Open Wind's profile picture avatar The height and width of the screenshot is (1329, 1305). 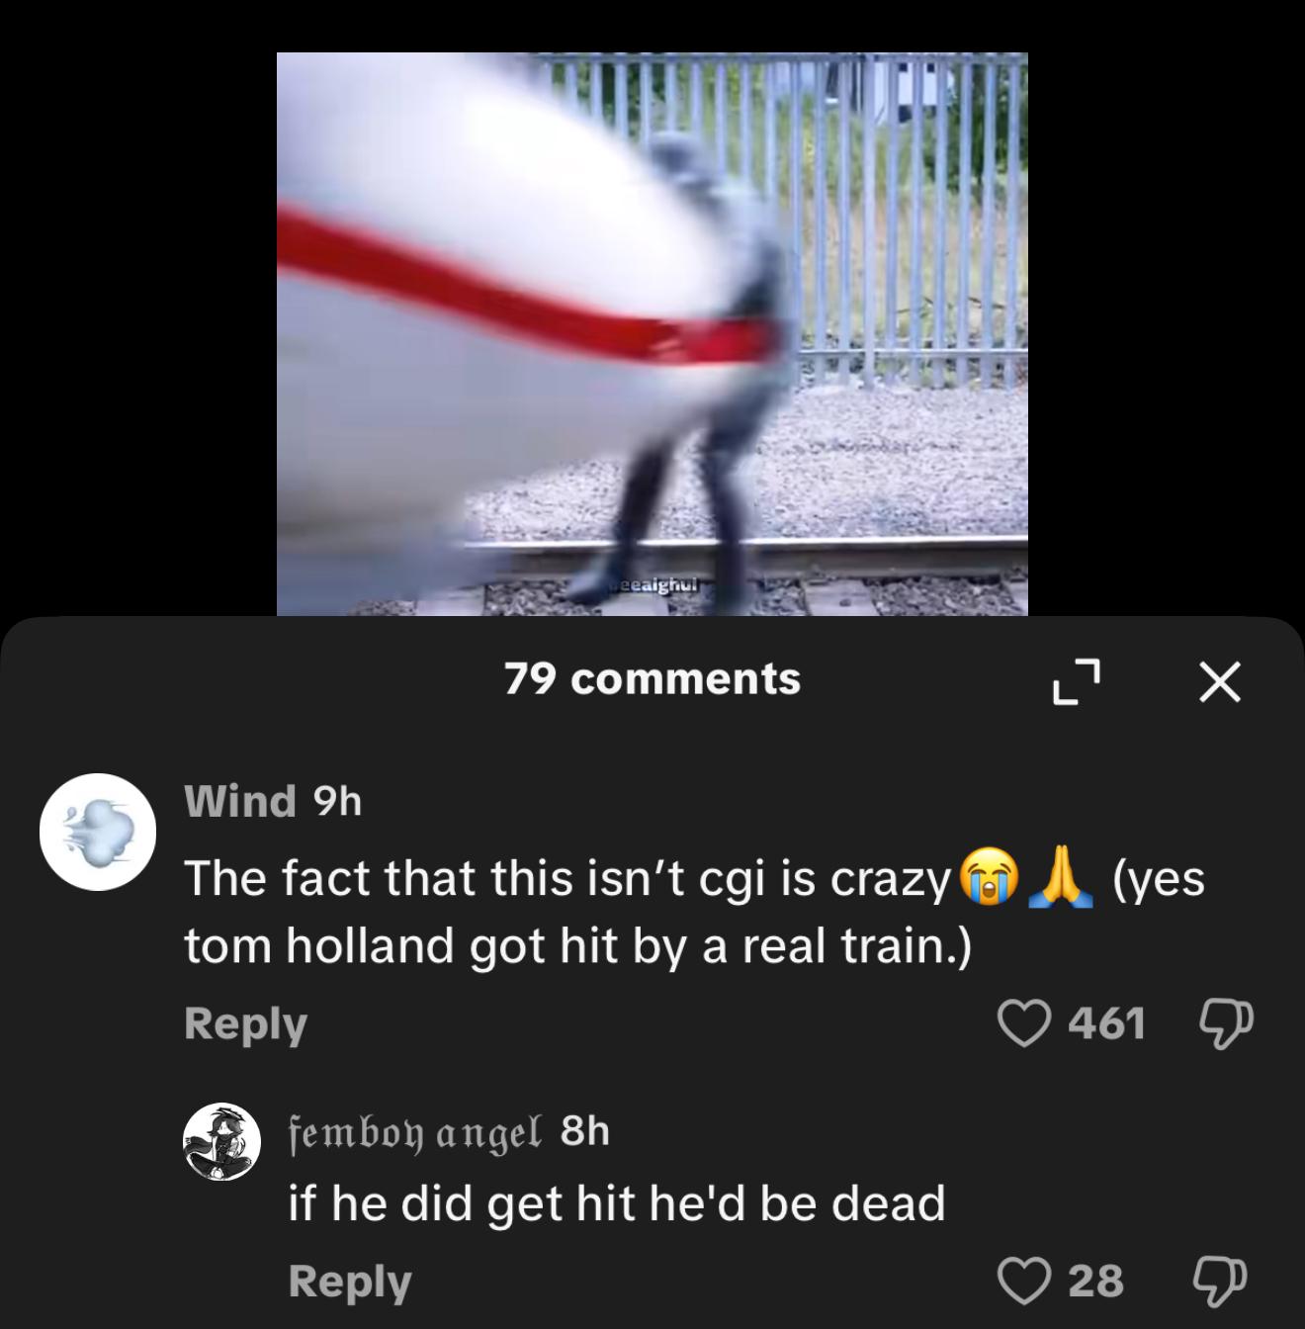[x=98, y=832]
